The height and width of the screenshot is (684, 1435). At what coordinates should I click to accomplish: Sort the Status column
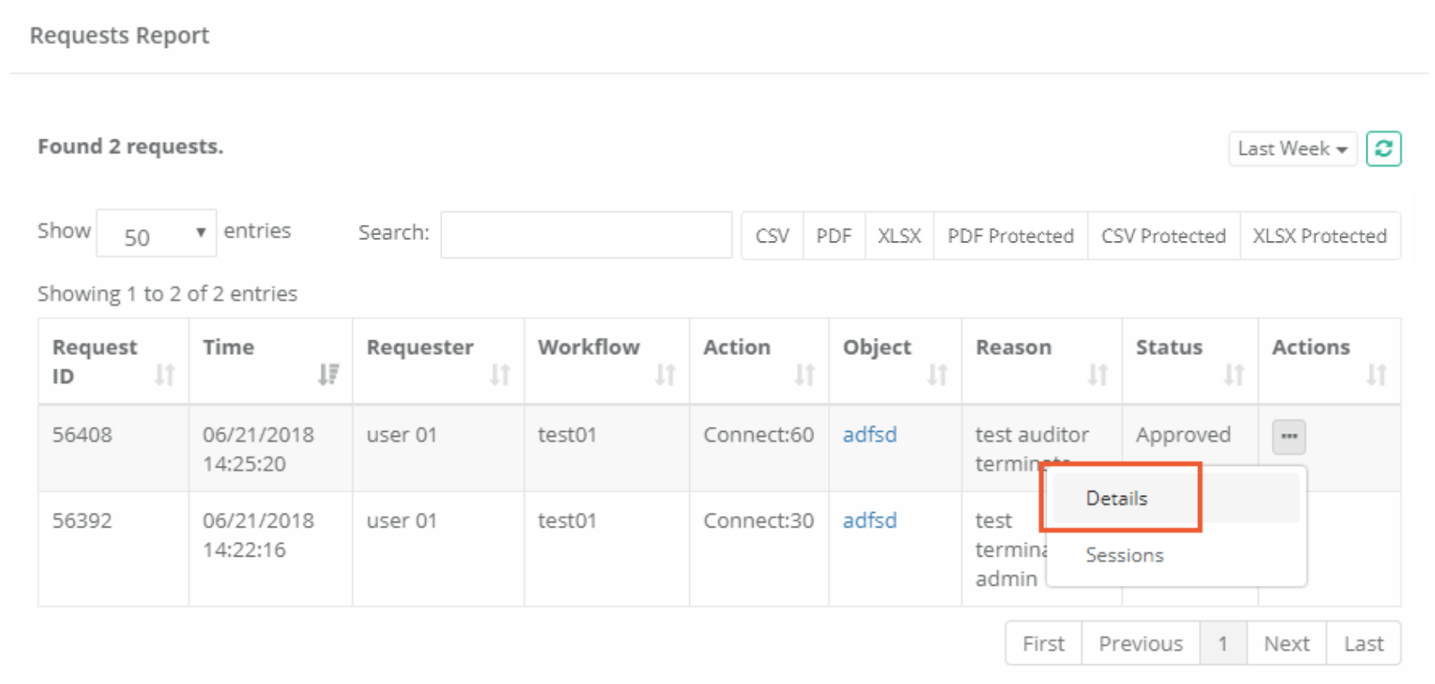[1235, 373]
